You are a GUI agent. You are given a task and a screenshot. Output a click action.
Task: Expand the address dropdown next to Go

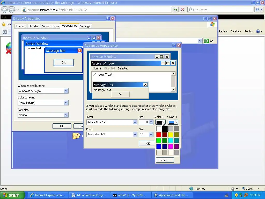200,41
